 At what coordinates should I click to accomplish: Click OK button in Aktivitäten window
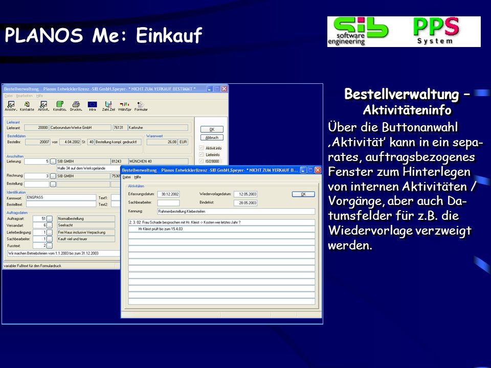point(303,194)
